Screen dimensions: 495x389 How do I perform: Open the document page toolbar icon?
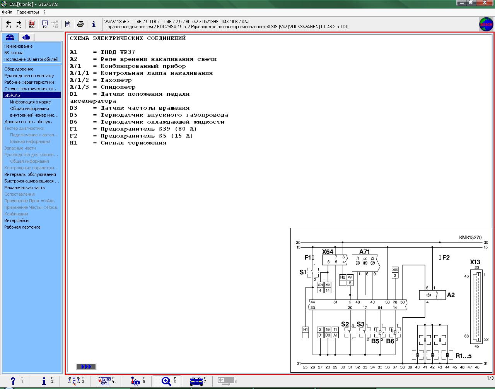point(68,24)
